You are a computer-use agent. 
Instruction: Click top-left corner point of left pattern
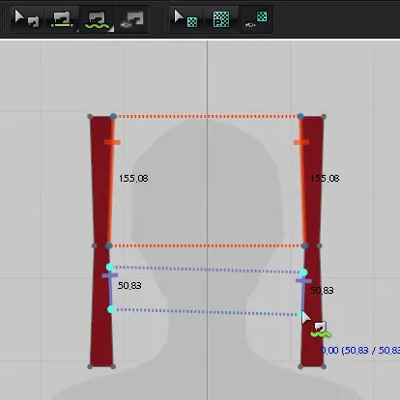coord(90,116)
